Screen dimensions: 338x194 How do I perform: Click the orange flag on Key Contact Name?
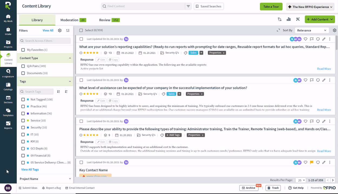click(x=312, y=162)
